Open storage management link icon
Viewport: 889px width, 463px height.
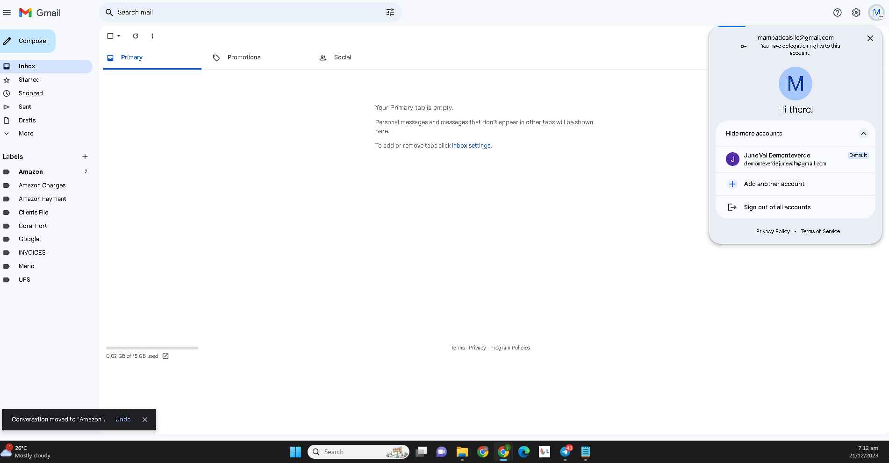point(165,356)
